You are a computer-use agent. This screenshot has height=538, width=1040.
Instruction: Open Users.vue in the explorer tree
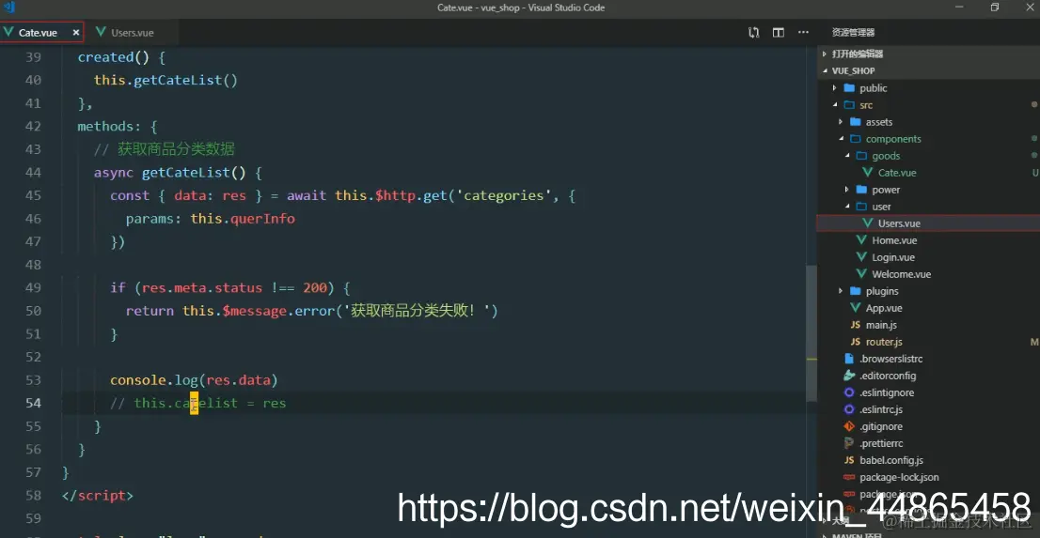tap(928, 223)
